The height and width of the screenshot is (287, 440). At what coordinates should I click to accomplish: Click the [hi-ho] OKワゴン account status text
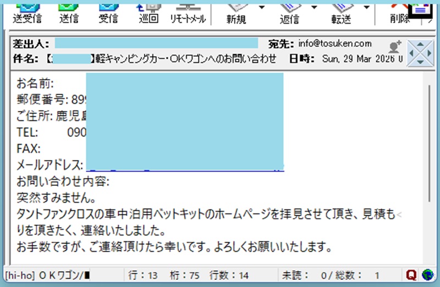click(47, 274)
